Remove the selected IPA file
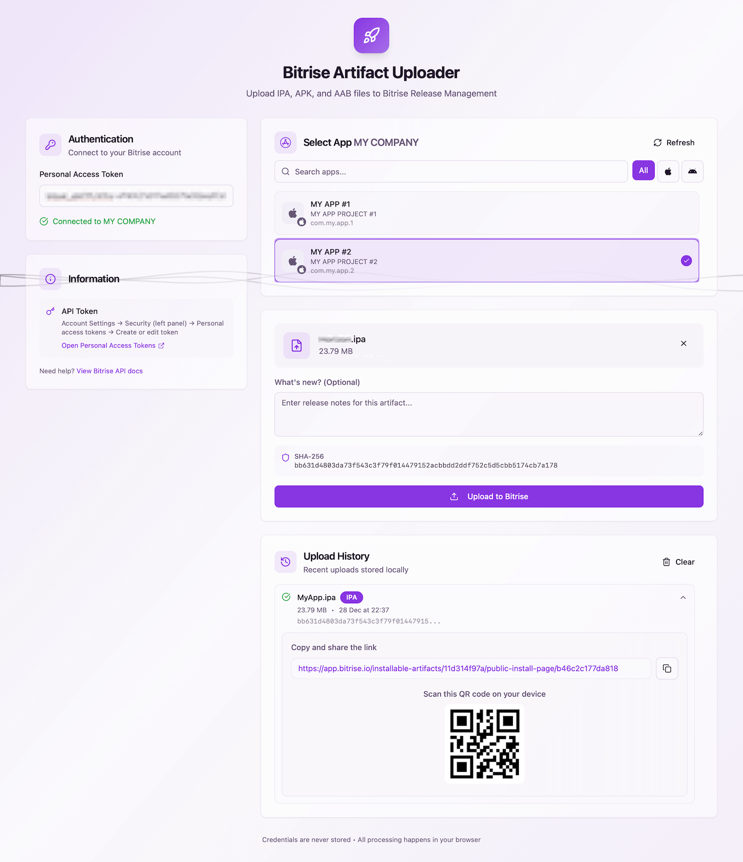The image size is (743, 862). tap(683, 343)
